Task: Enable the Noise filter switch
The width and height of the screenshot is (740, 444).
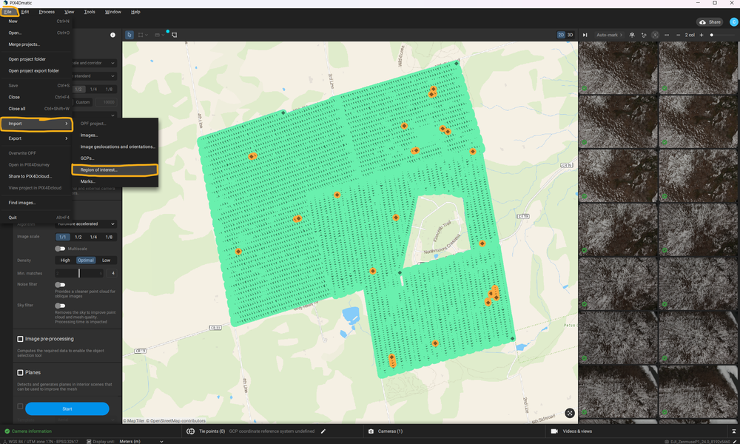Action: tap(60, 284)
